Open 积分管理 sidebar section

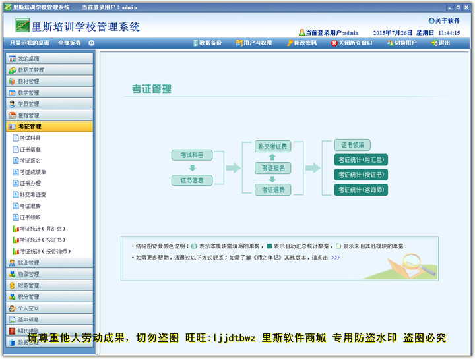(49, 296)
